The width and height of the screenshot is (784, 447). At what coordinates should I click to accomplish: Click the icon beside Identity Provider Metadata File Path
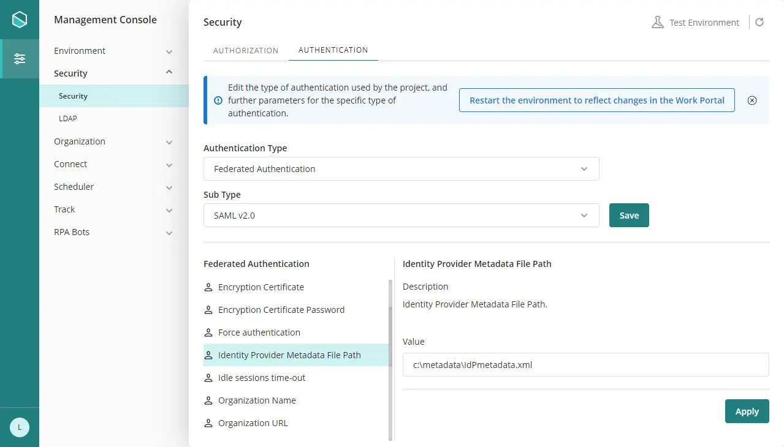click(x=208, y=355)
